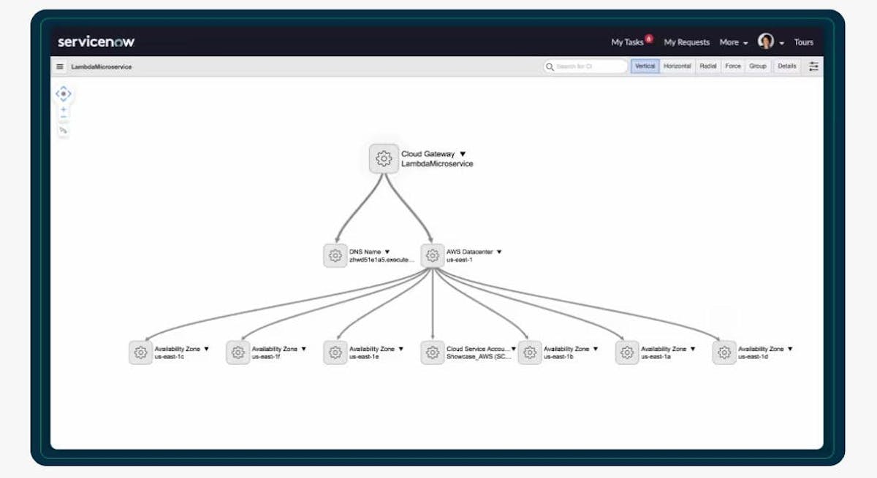
Task: Select the pan navigation control in map sidebar
Action: 63,93
